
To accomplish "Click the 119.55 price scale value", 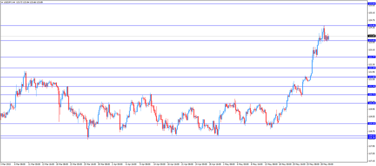I will coord(372,117).
